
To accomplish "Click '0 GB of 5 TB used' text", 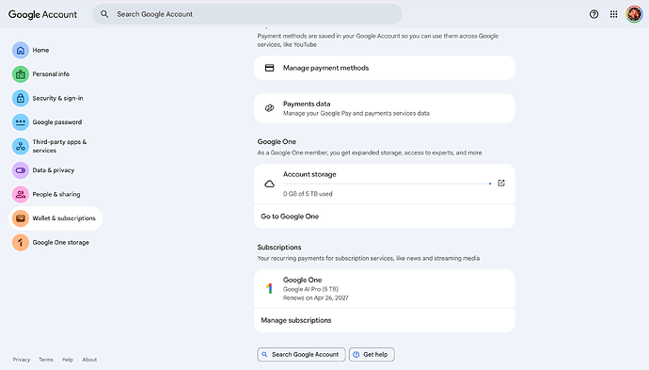I will click(308, 194).
